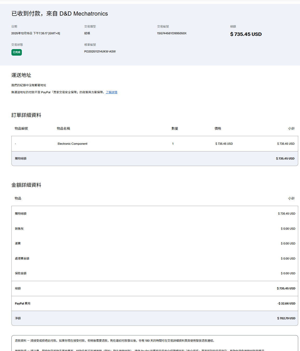The height and width of the screenshot is (351, 300).
Task: Click the 退款資料 notice paragraph
Action: [x=115, y=341]
